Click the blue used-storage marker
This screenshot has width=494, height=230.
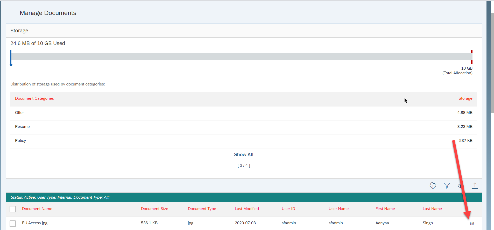point(11,58)
